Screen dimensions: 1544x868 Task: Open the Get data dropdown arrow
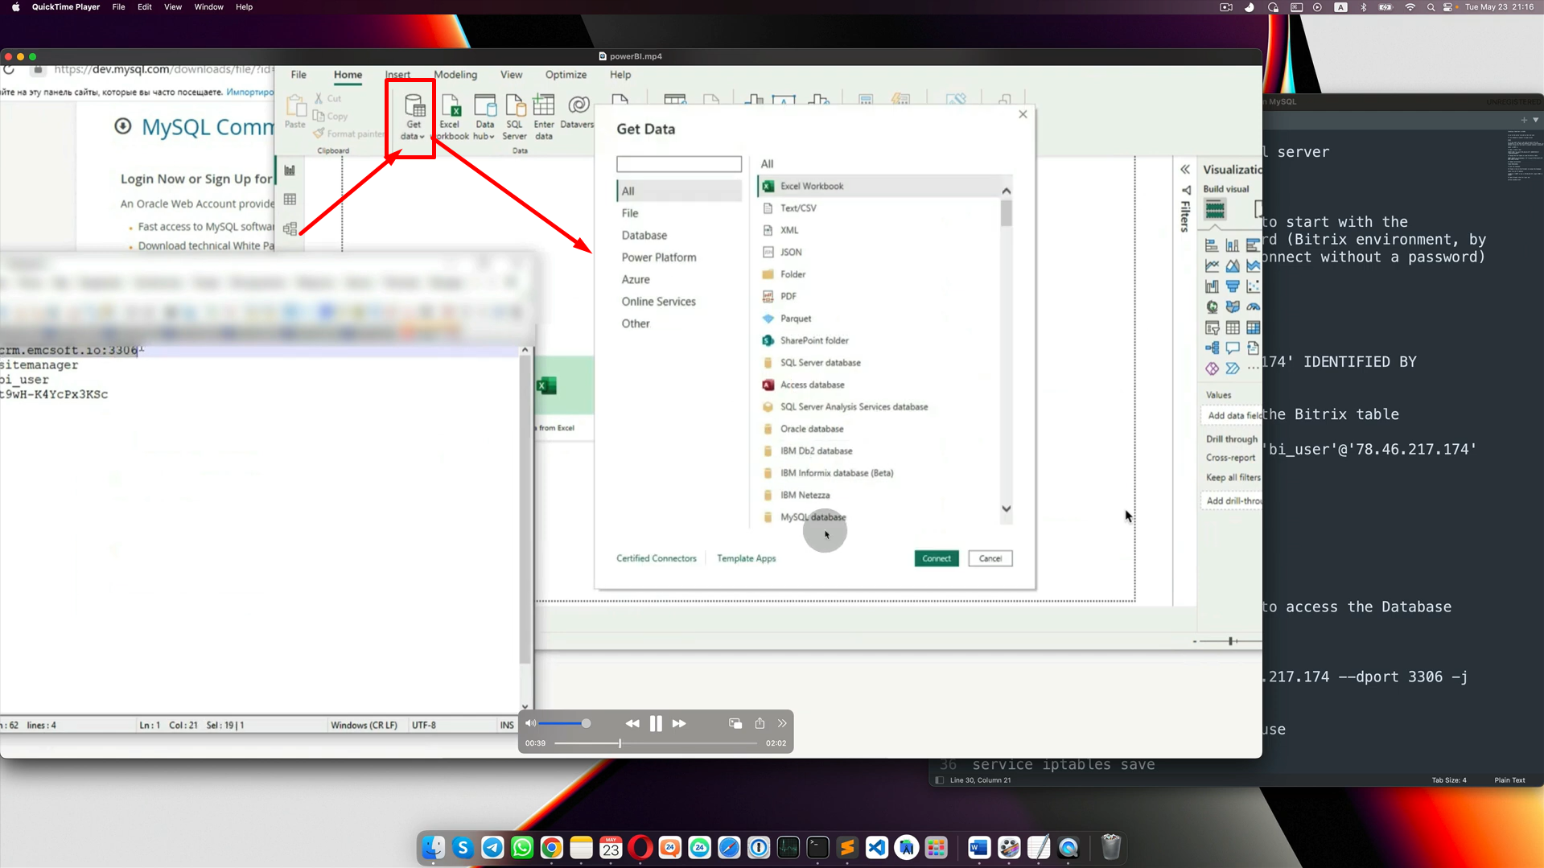pyautogui.click(x=420, y=137)
